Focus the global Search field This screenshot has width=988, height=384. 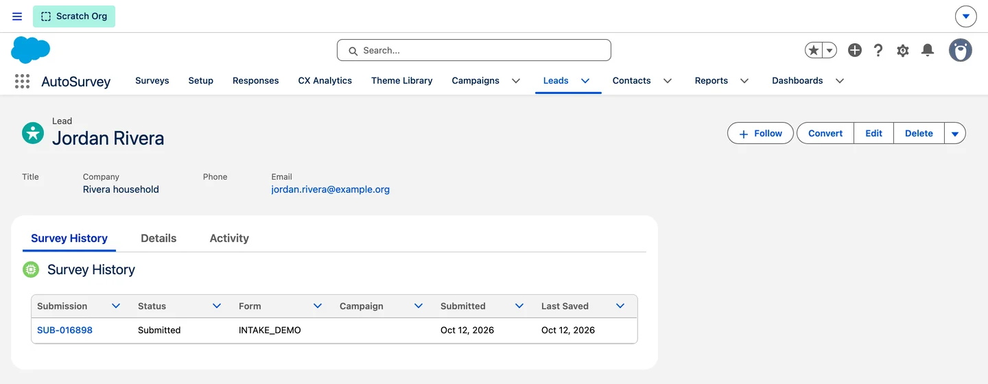pyautogui.click(x=474, y=50)
